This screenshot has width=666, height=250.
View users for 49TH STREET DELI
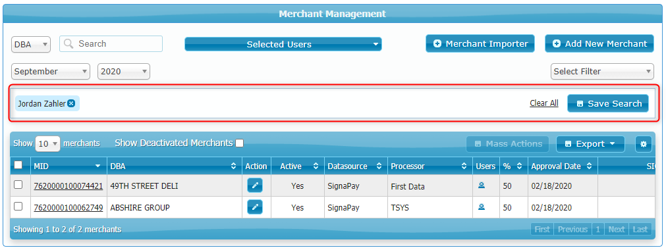pyautogui.click(x=482, y=185)
